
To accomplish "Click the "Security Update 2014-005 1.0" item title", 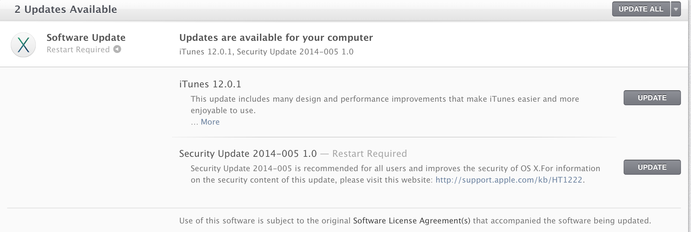I will 248,154.
